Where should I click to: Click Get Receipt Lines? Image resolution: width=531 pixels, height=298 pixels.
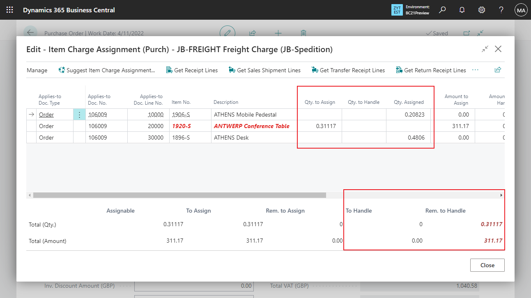point(192,70)
